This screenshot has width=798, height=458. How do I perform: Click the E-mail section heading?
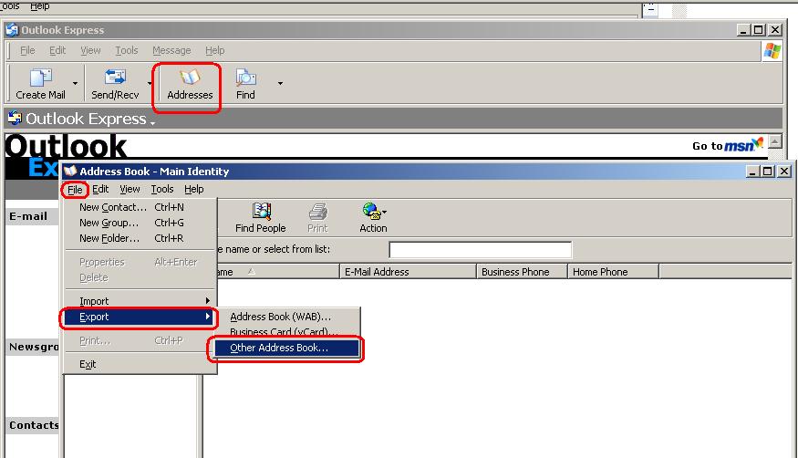click(x=28, y=216)
